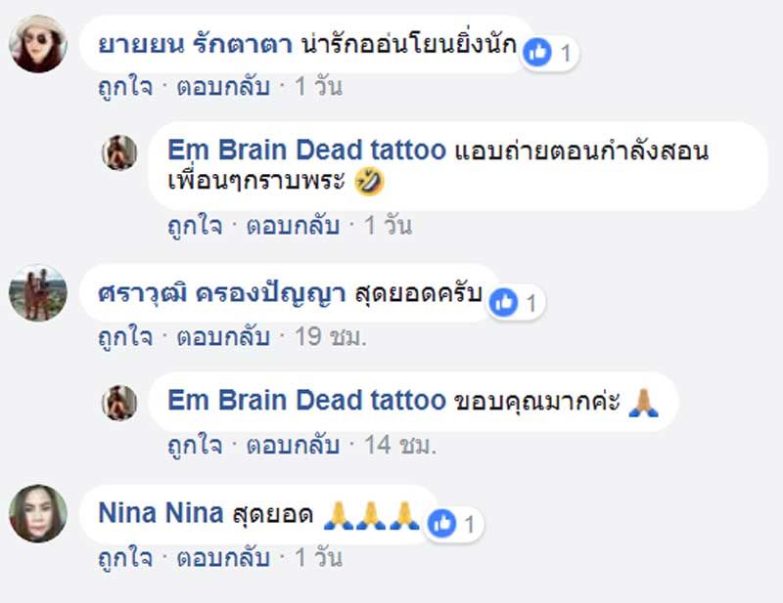The height and width of the screenshot is (603, 783).
Task: Like ยายยน รักตาตา's comment via ถูกใจ
Action: (125, 87)
